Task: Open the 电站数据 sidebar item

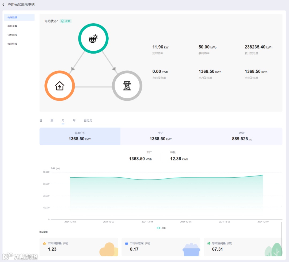Action: 19,17
